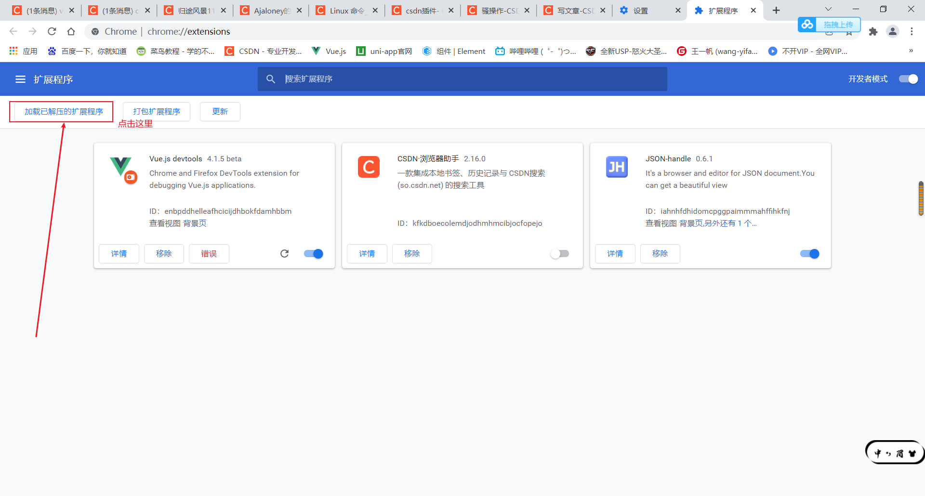Disable the Vue.js devtools extension
This screenshot has height=496, width=925.
314,254
